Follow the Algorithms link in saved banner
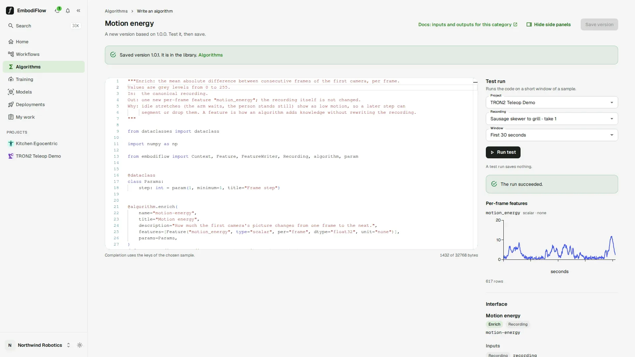Screen dimensions: 635x357 click(x=210, y=55)
